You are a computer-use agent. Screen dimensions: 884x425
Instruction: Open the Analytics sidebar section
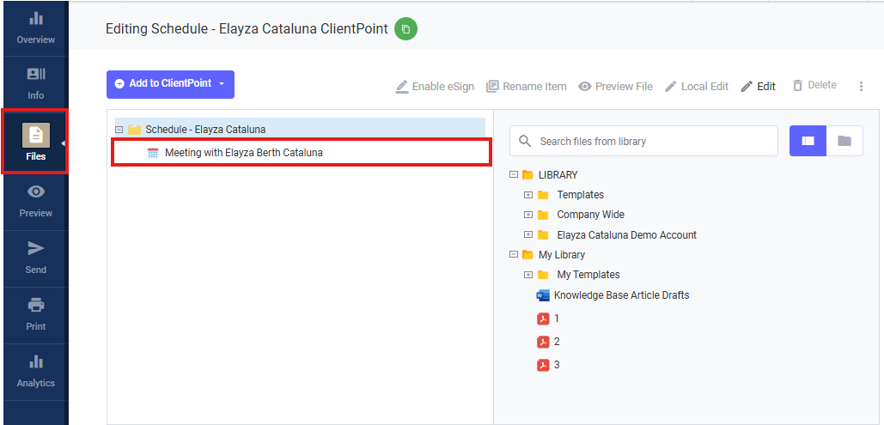[x=35, y=371]
